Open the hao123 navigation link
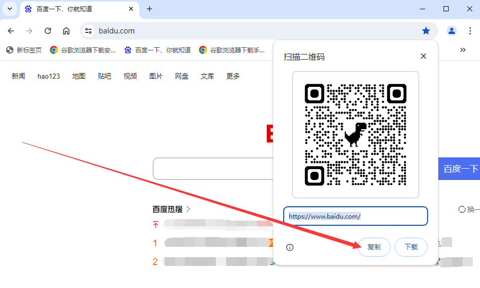This screenshot has height=288, width=480. [49, 76]
